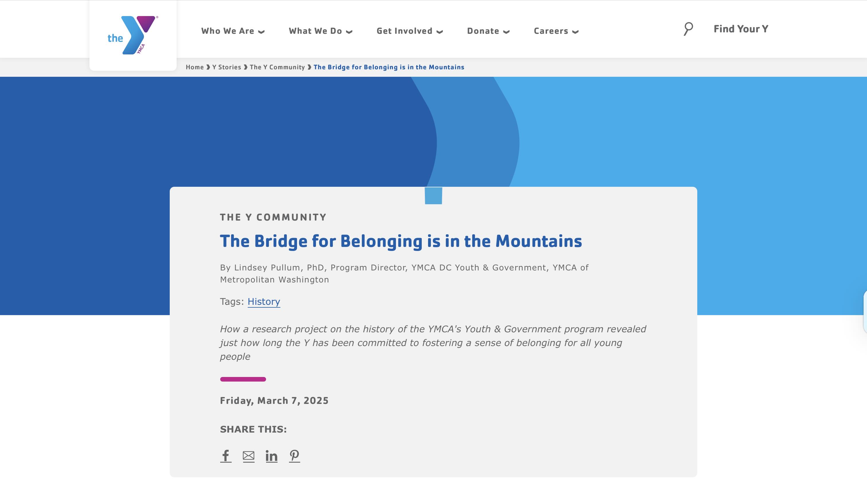Select the email share icon
The image size is (867, 495).
(249, 455)
